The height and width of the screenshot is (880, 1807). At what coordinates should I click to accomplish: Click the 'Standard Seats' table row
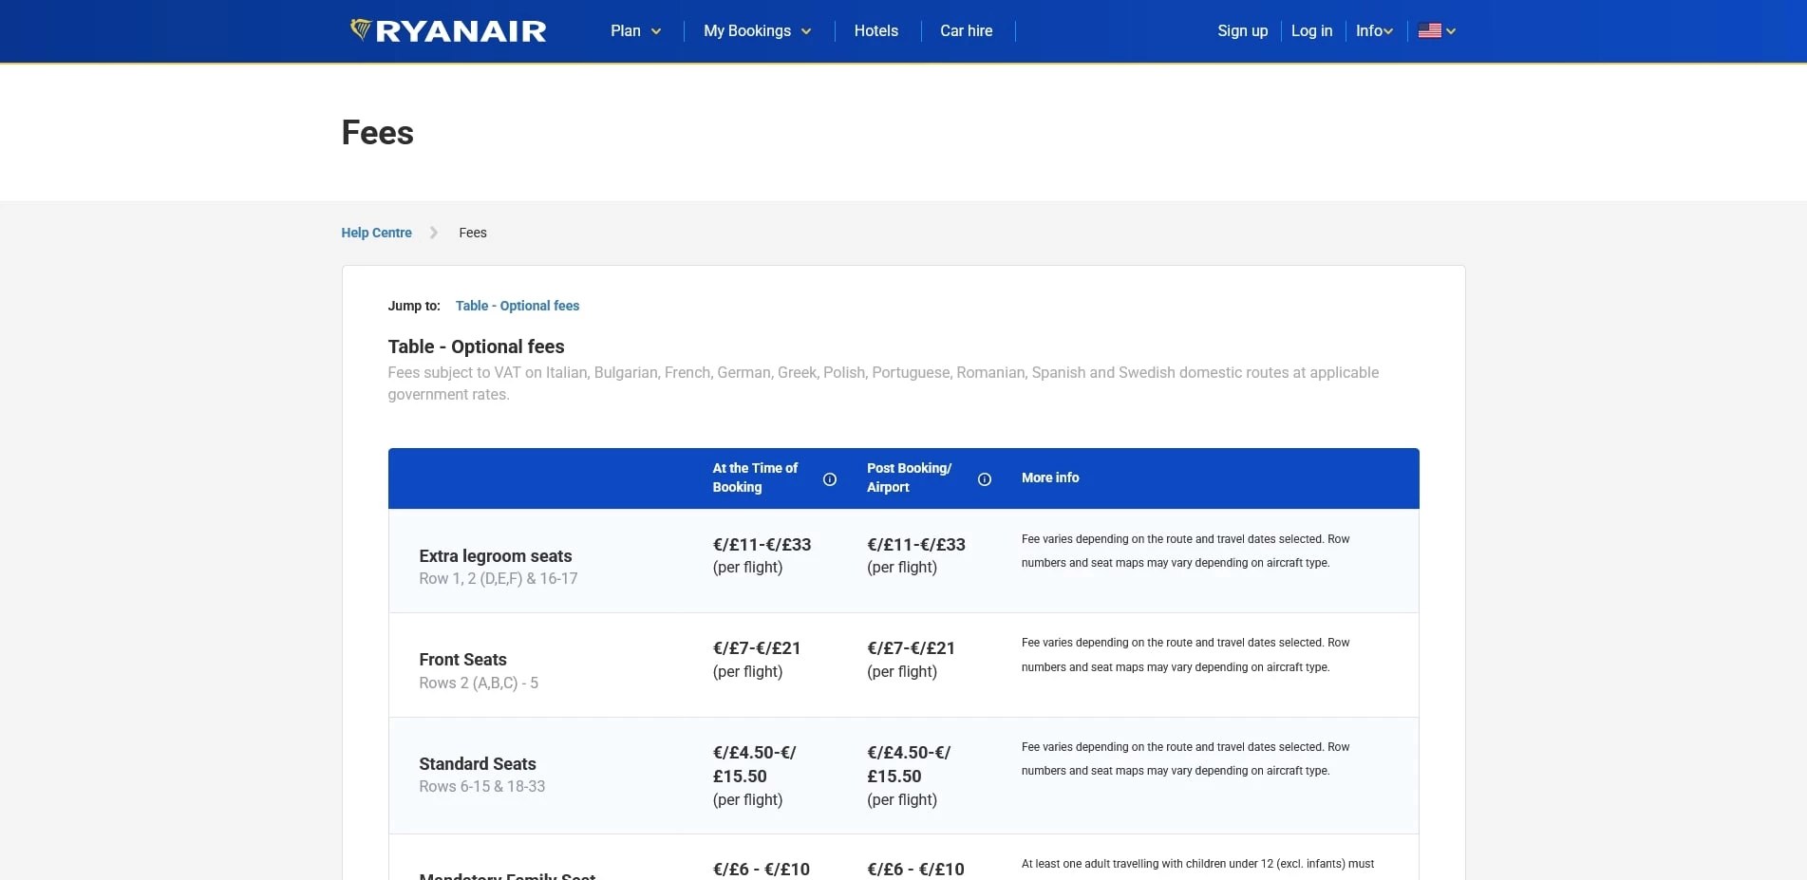[x=478, y=764]
